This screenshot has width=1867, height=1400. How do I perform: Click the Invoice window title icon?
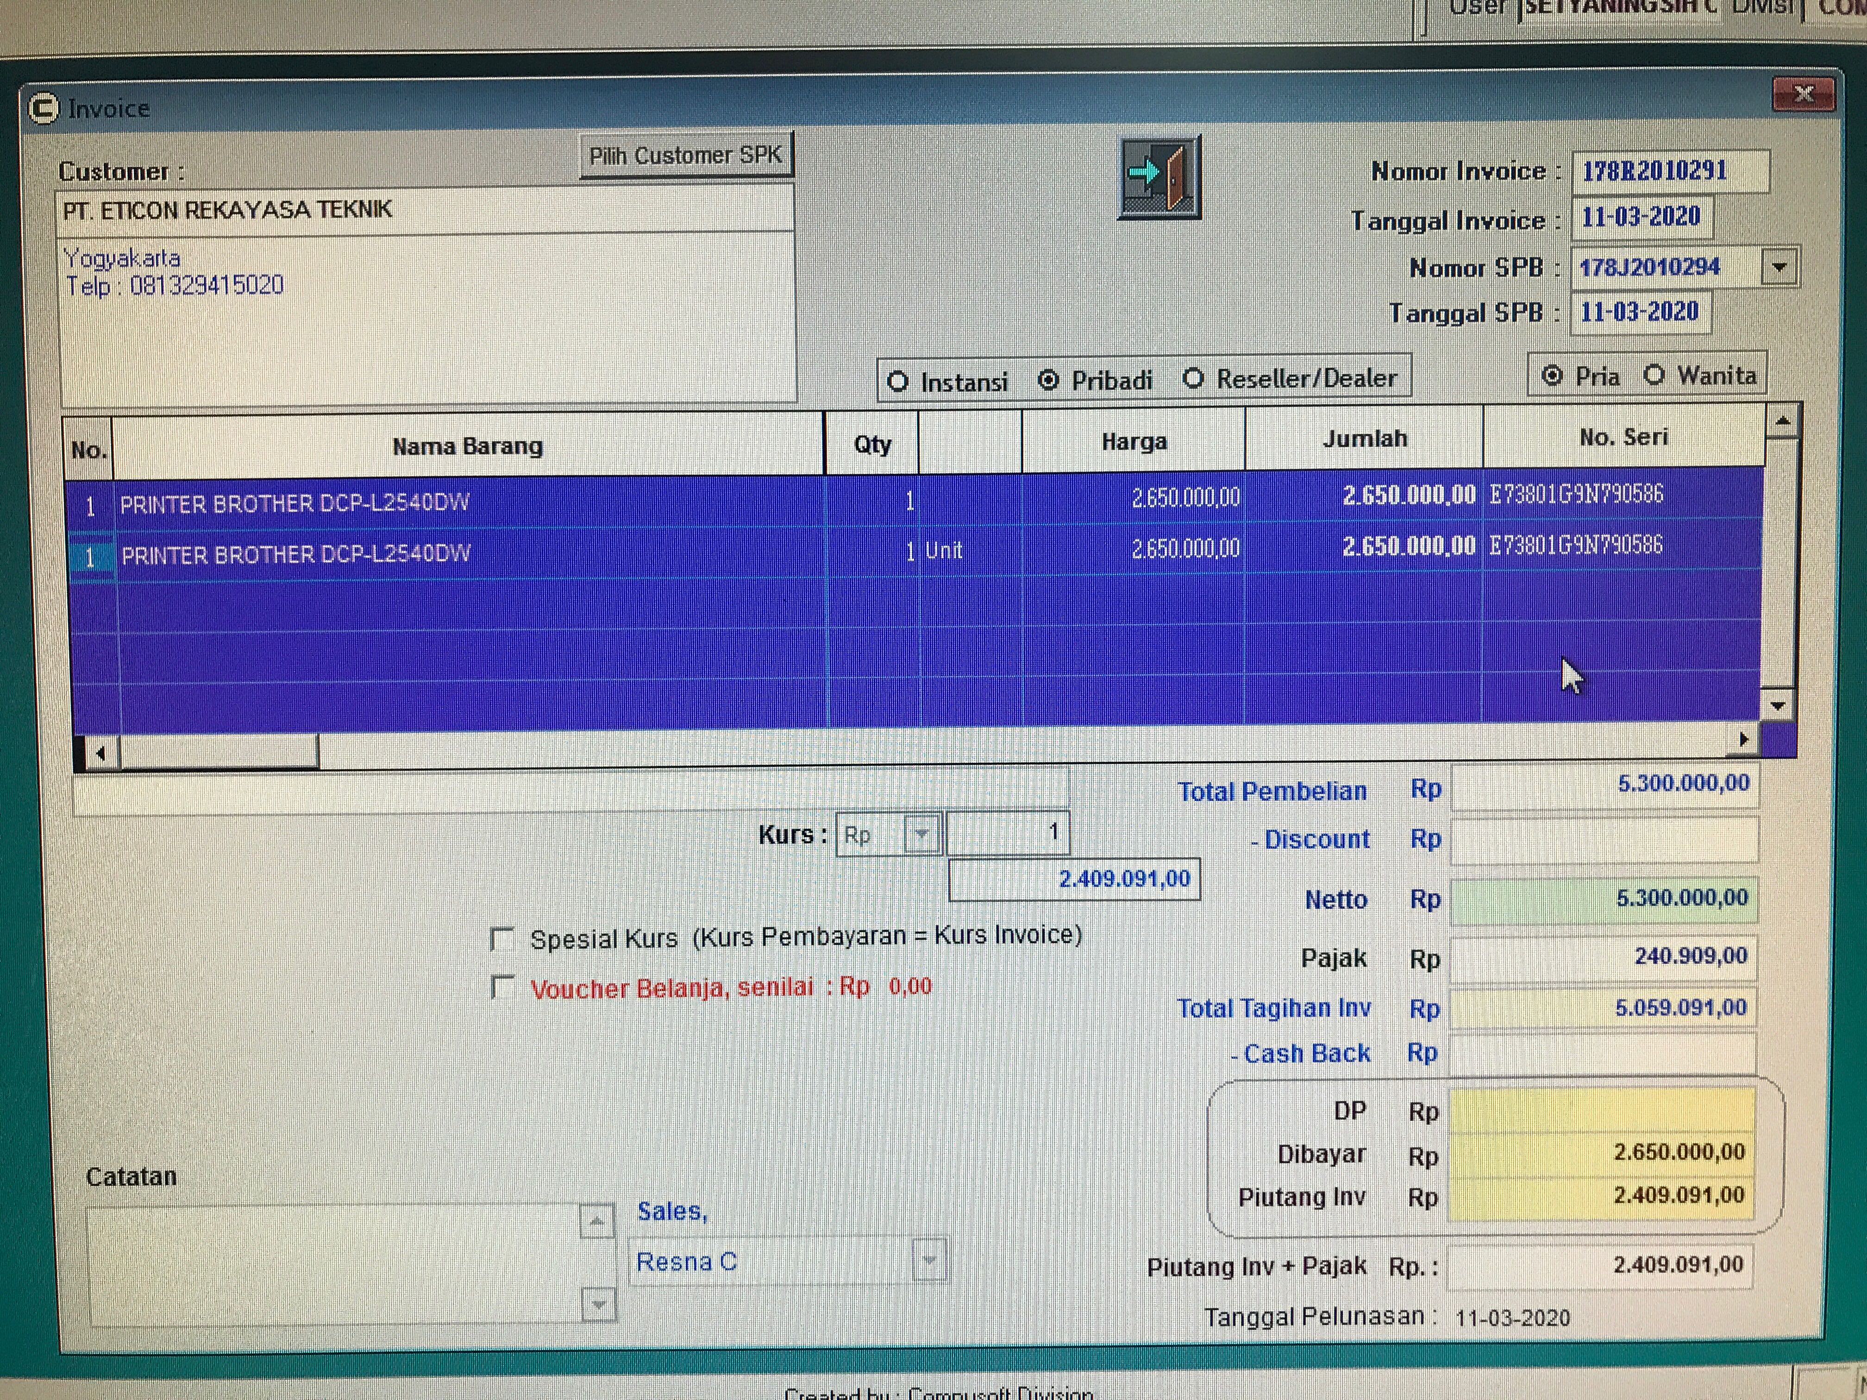[44, 109]
